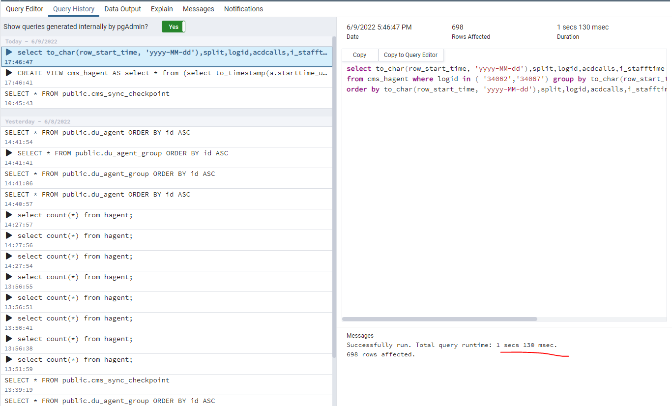This screenshot has height=406, width=672.
Task: Click the play icon next to the 13:56:55 query
Action: tap(9, 277)
